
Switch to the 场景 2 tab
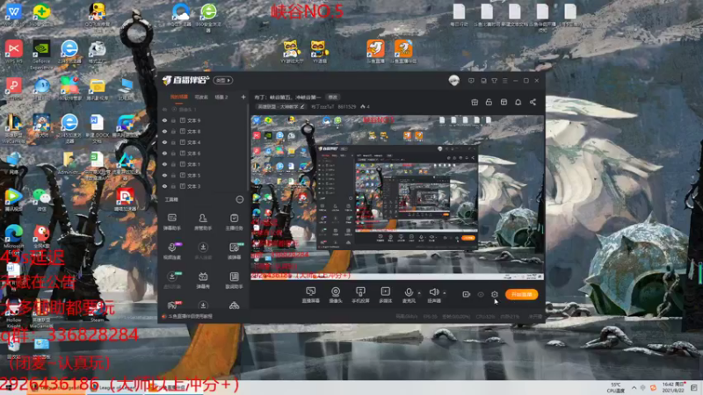[x=221, y=97]
